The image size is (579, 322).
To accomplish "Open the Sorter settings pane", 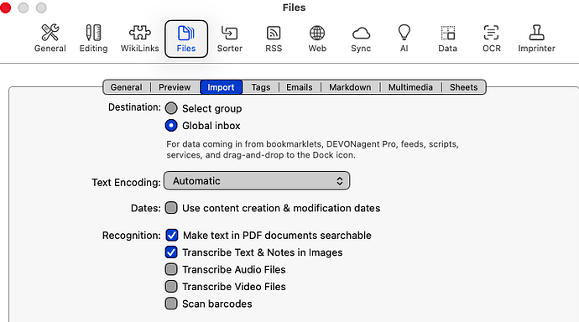I will pos(230,39).
